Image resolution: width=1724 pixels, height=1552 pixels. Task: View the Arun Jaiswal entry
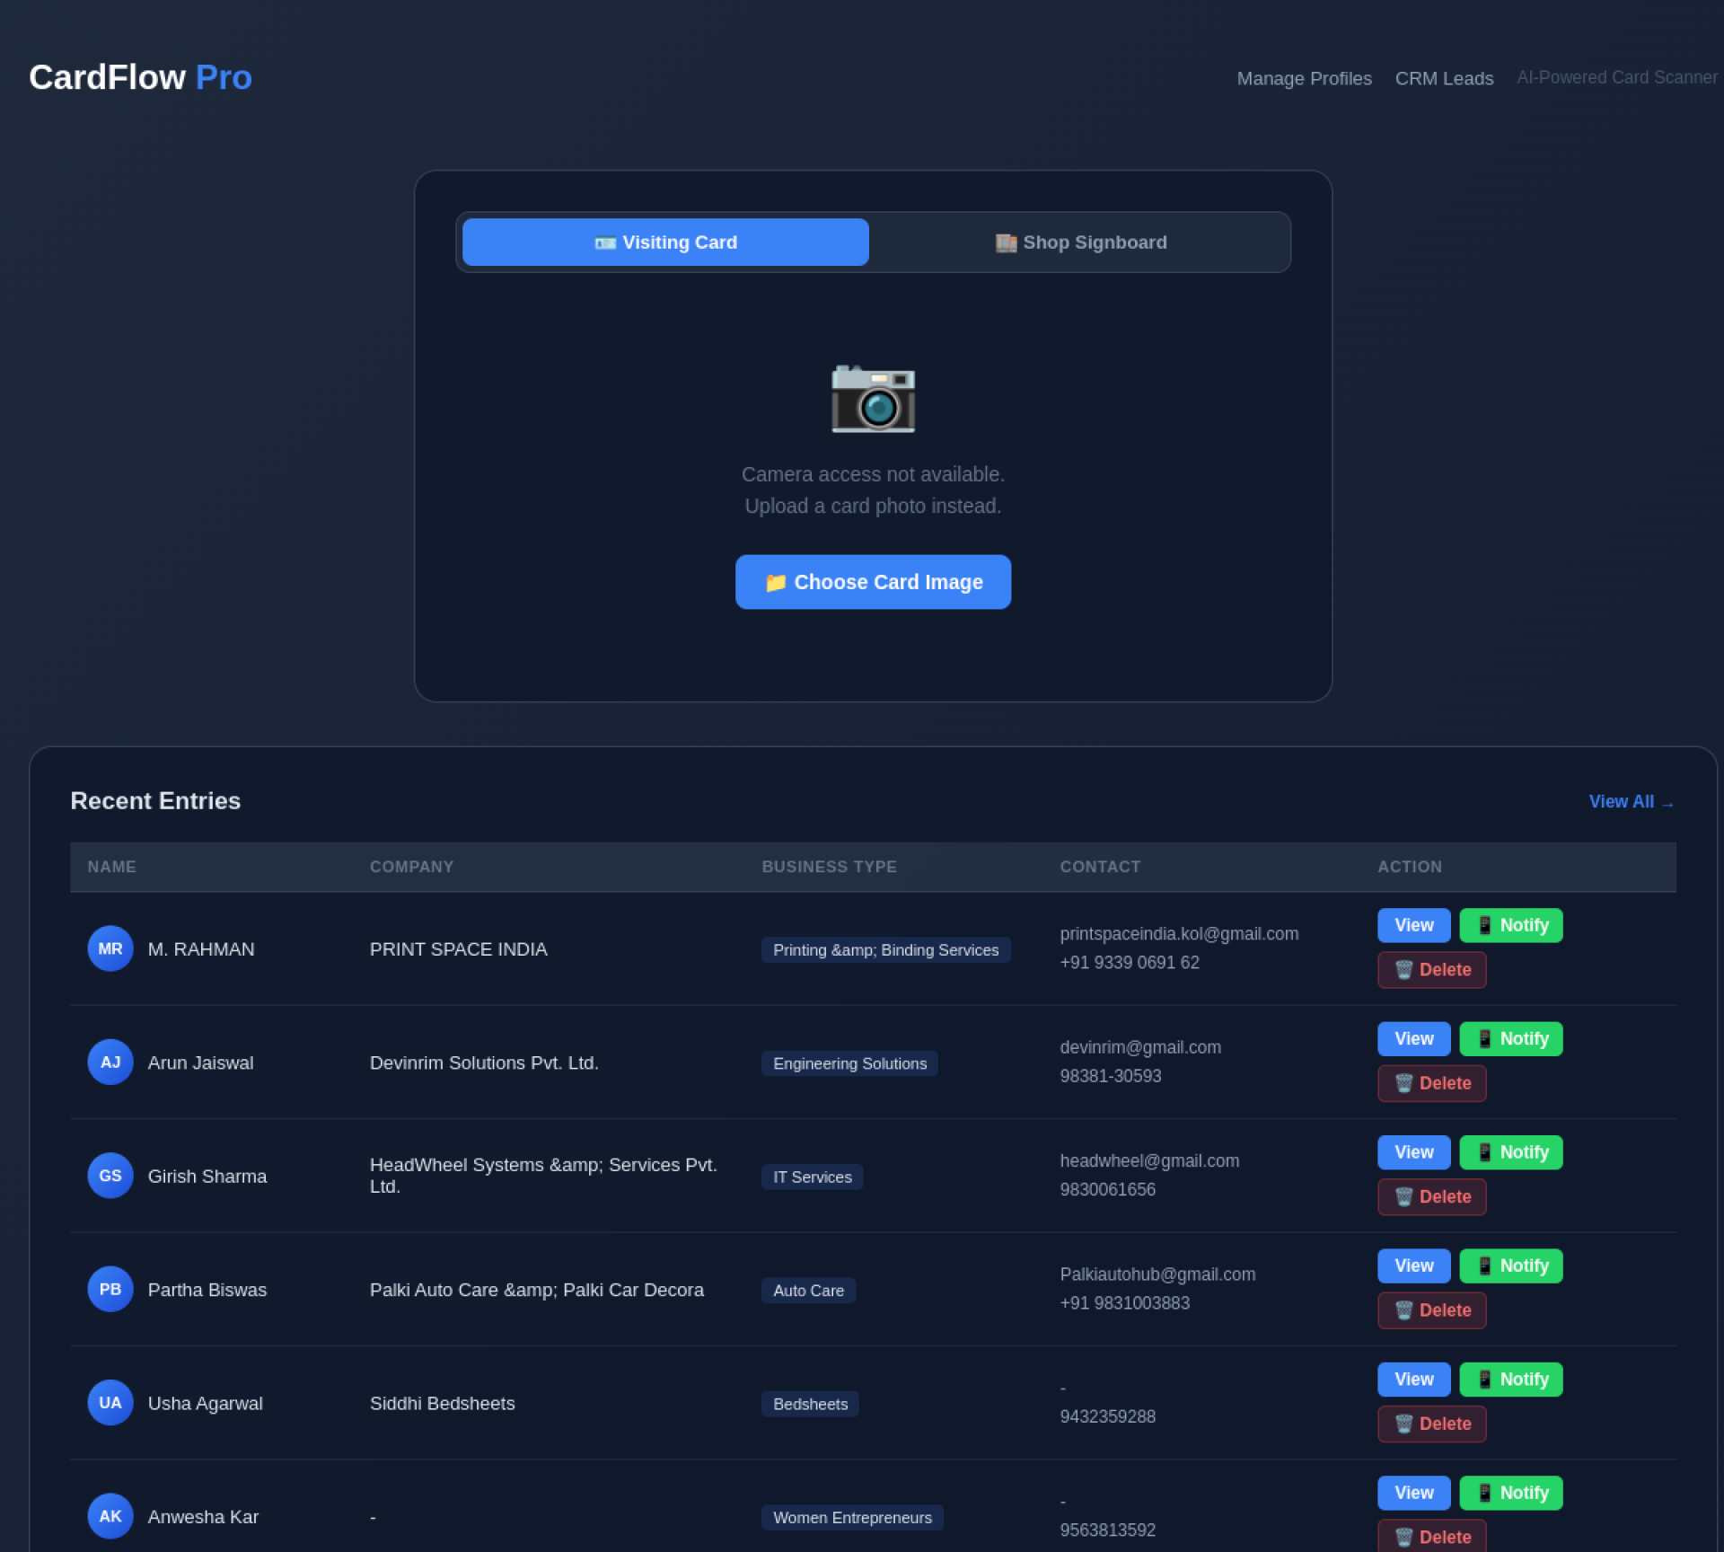(1413, 1038)
